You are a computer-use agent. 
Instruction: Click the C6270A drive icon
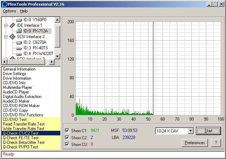pos(19,43)
